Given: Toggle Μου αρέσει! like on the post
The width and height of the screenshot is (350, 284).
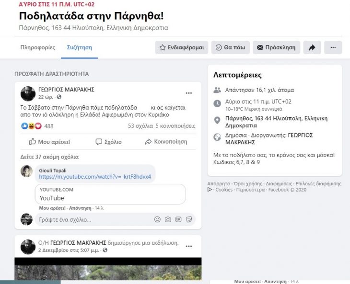Looking at the screenshot, I should coord(49,142).
